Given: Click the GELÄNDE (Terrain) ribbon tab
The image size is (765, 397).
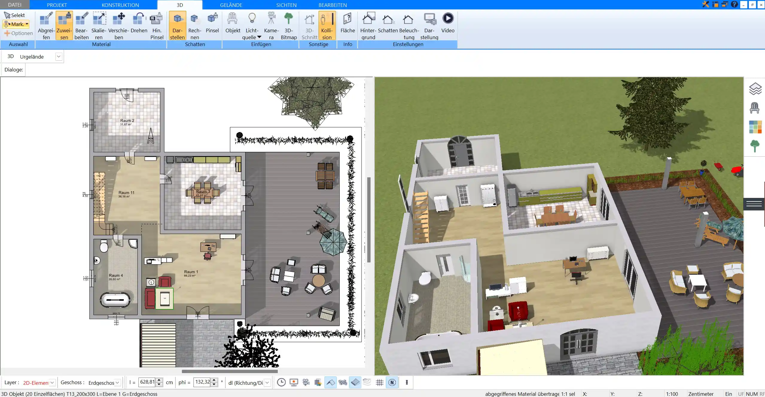Looking at the screenshot, I should coord(231,5).
